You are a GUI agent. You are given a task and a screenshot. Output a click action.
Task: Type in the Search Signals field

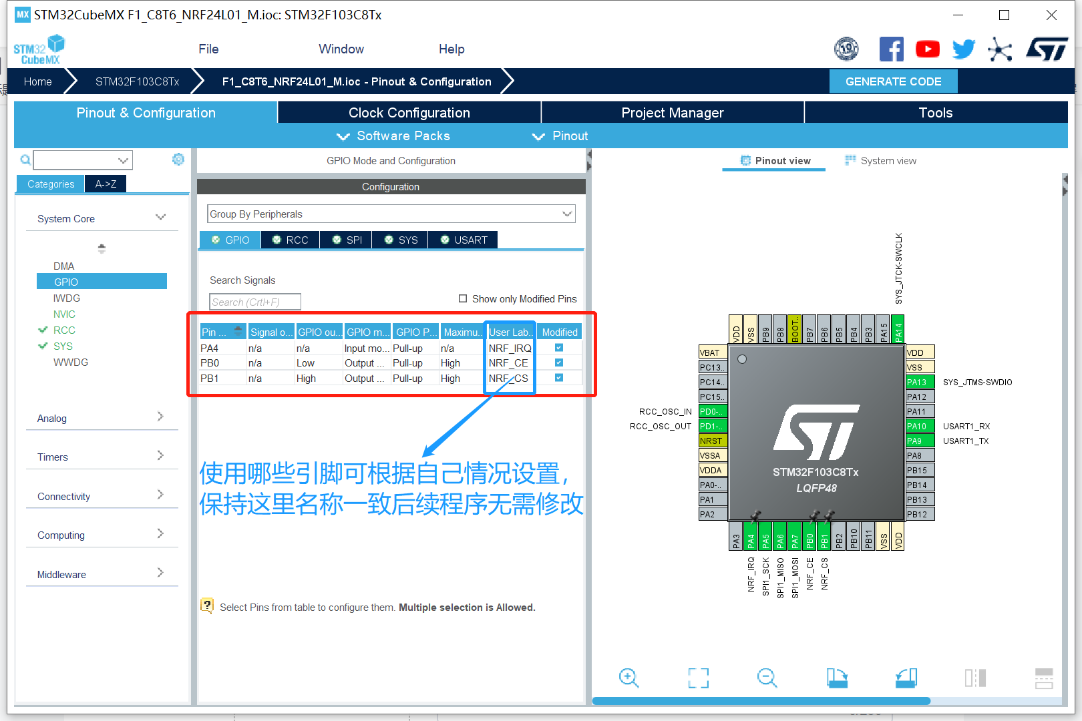point(254,301)
